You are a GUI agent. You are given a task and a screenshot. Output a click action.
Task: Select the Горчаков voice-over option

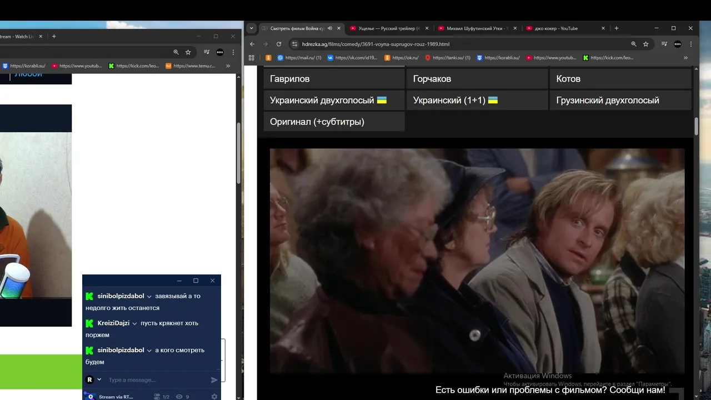pyautogui.click(x=477, y=79)
